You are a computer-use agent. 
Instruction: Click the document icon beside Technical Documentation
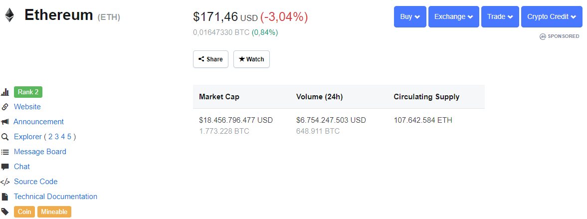click(5, 197)
